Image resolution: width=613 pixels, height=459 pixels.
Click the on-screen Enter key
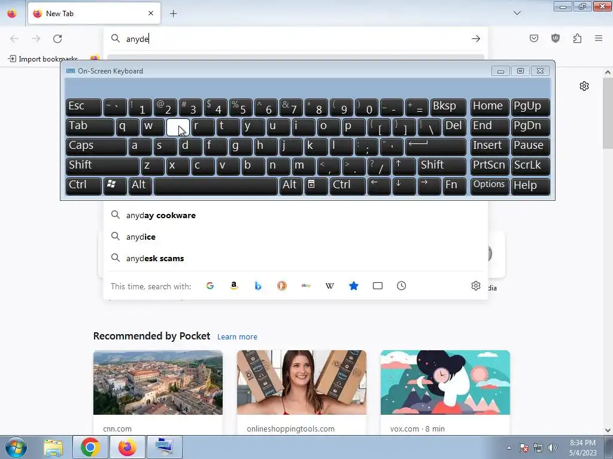pyautogui.click(x=436, y=146)
